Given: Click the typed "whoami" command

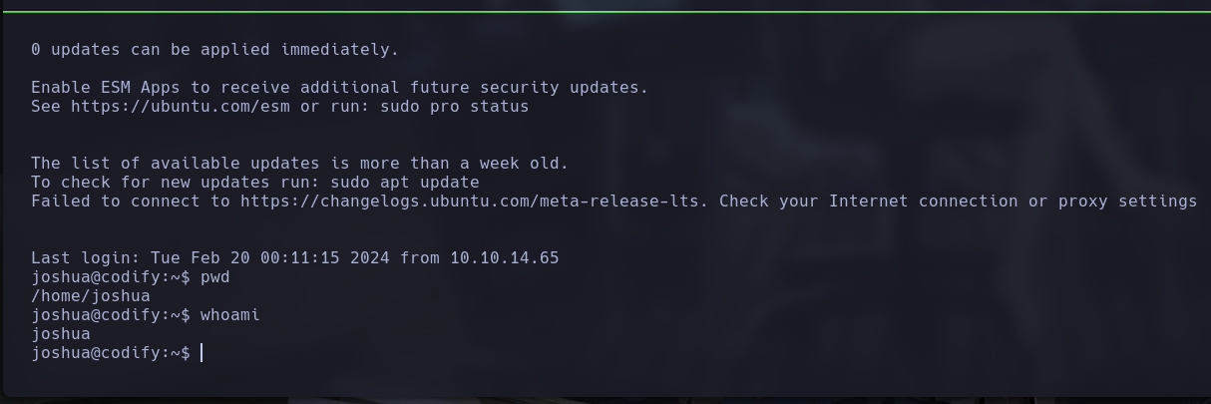Looking at the screenshot, I should 229,315.
